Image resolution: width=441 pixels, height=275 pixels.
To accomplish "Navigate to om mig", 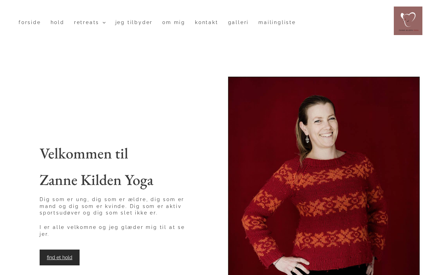I will coord(174,22).
